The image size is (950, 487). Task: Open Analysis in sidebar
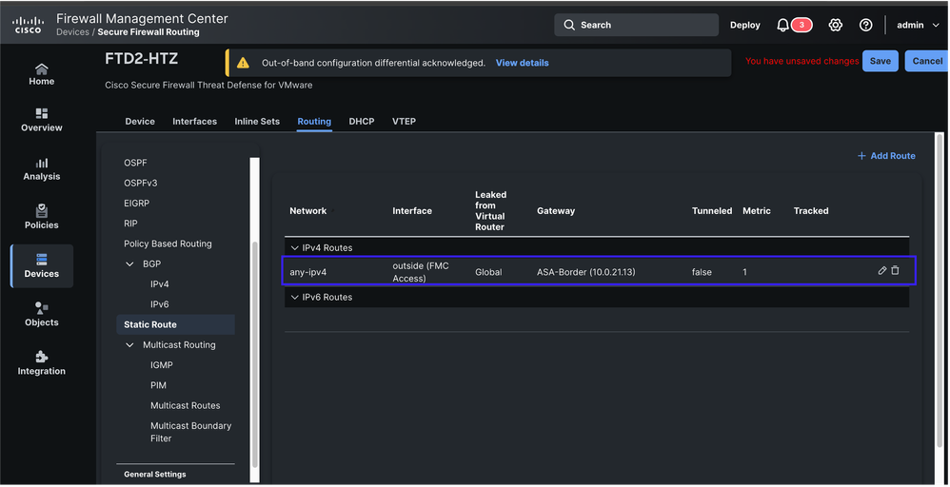41,169
